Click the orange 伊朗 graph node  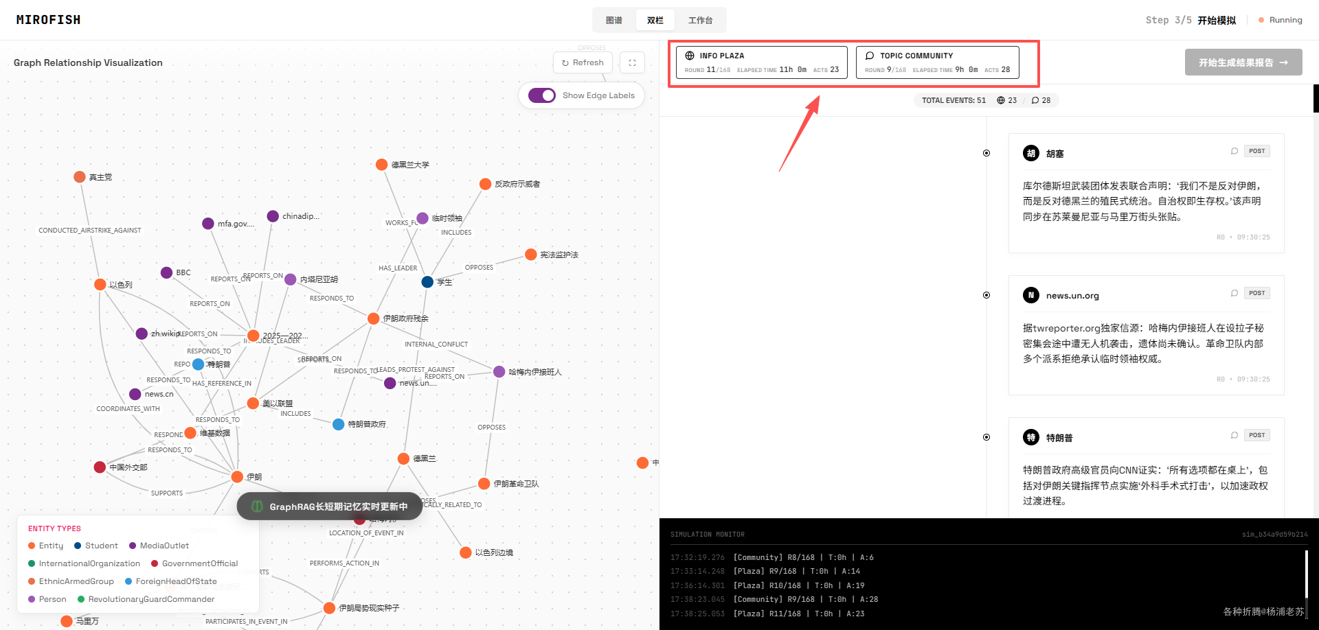tap(237, 476)
